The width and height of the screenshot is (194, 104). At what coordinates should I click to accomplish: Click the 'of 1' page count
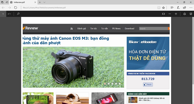click(9, 14)
